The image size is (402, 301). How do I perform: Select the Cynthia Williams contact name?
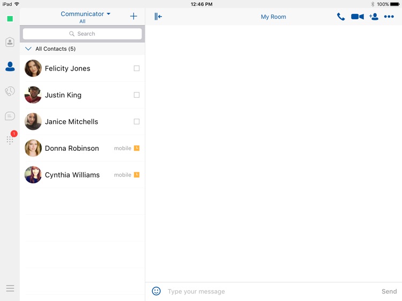click(72, 175)
